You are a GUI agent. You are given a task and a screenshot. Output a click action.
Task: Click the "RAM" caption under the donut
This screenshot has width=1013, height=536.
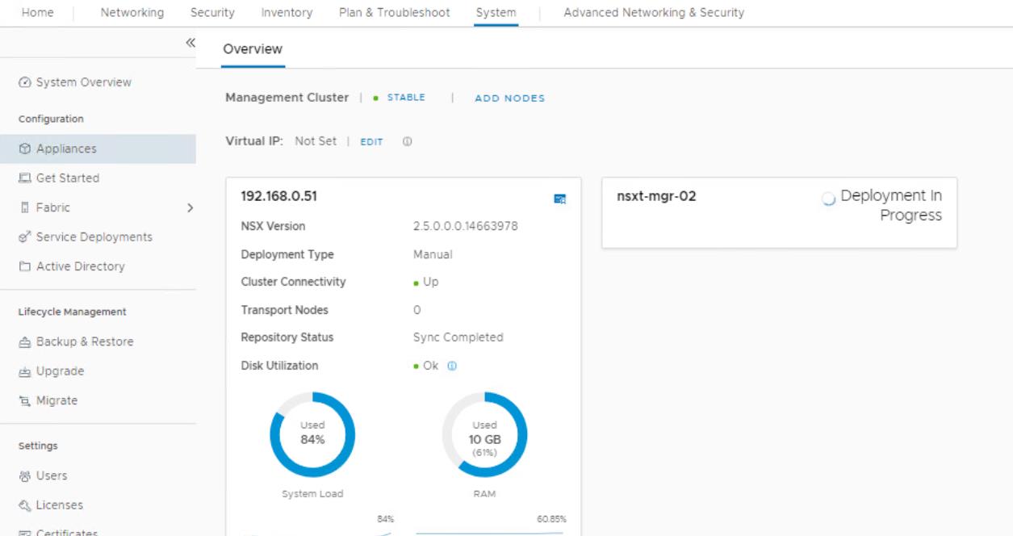[485, 496]
